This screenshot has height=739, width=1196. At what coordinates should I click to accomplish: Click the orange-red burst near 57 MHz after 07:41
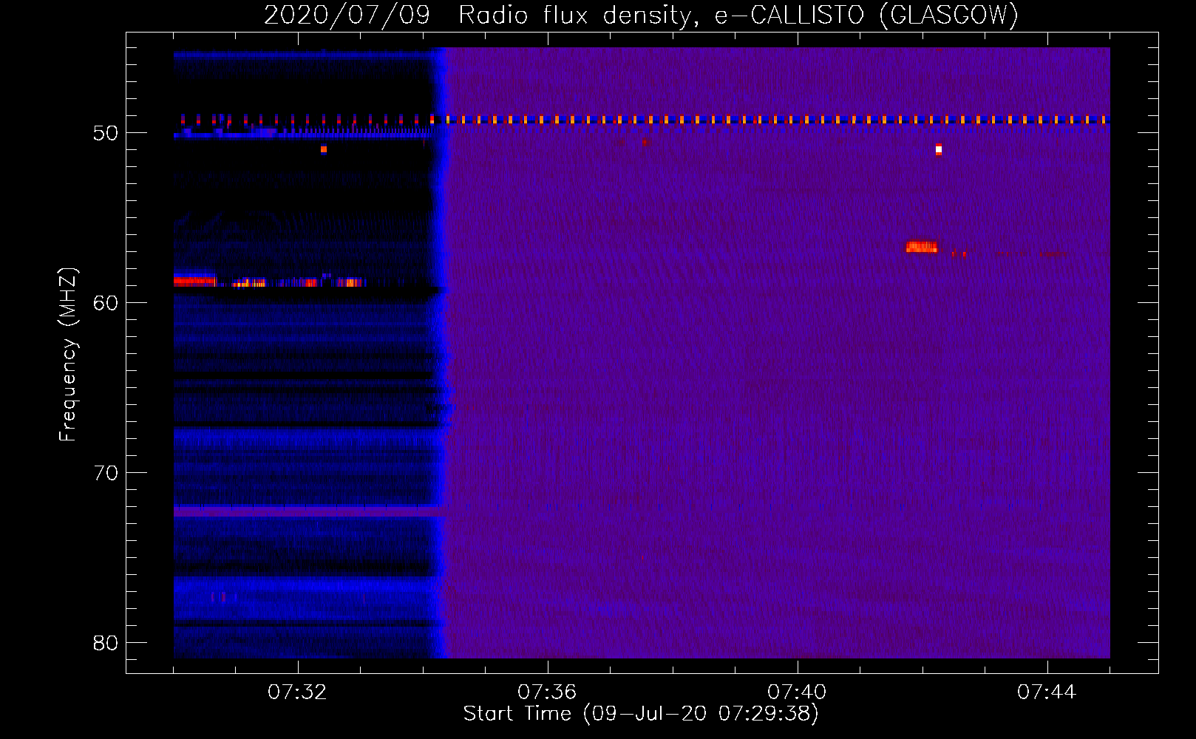922,247
